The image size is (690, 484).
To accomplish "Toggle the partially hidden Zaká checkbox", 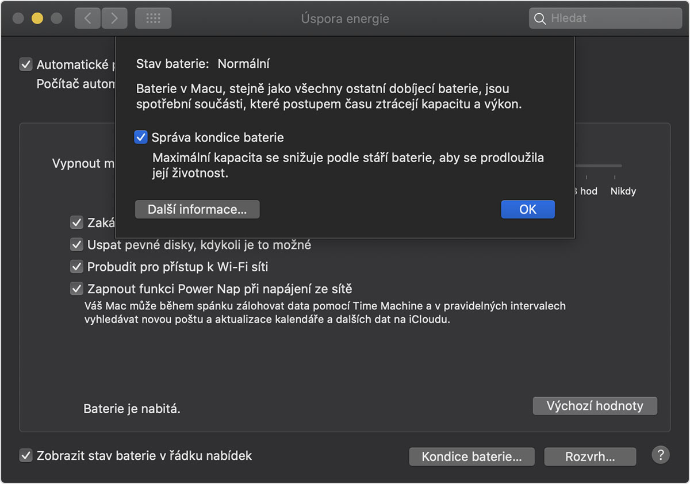I will pyautogui.click(x=76, y=222).
